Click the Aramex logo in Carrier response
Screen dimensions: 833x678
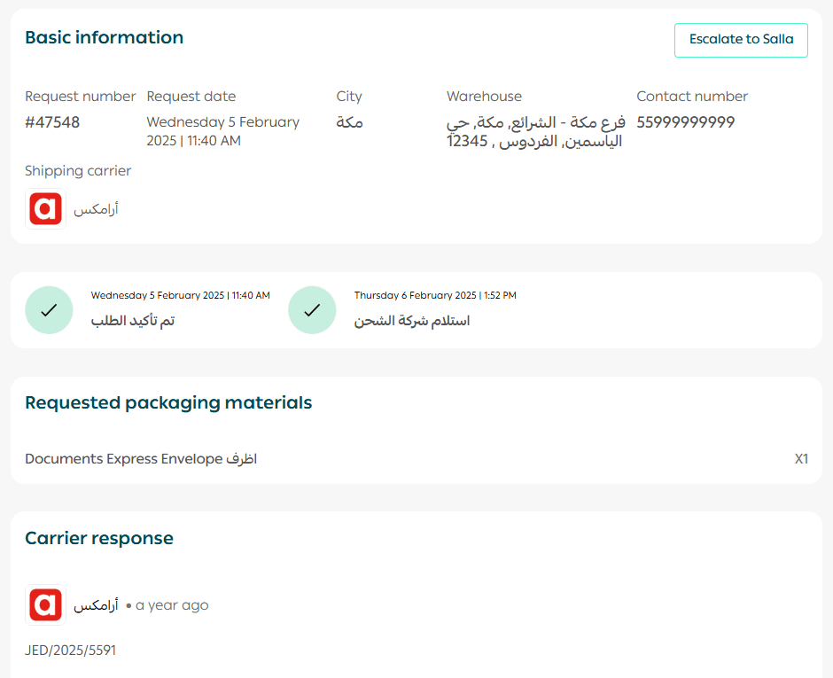click(45, 605)
